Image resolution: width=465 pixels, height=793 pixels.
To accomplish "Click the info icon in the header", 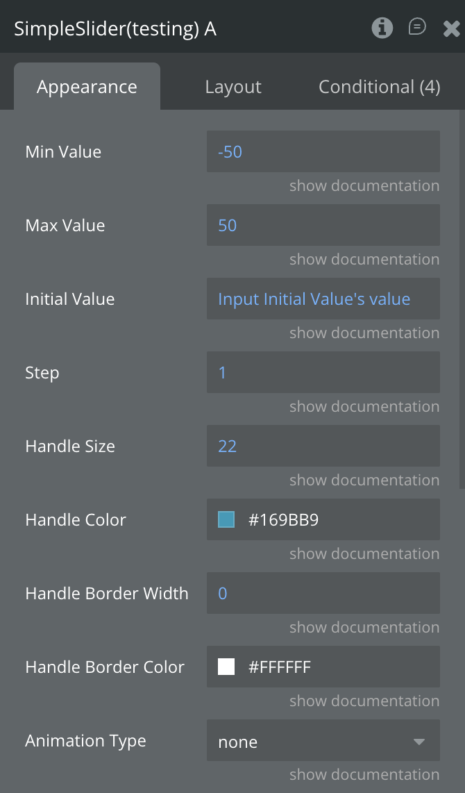I will tap(382, 28).
